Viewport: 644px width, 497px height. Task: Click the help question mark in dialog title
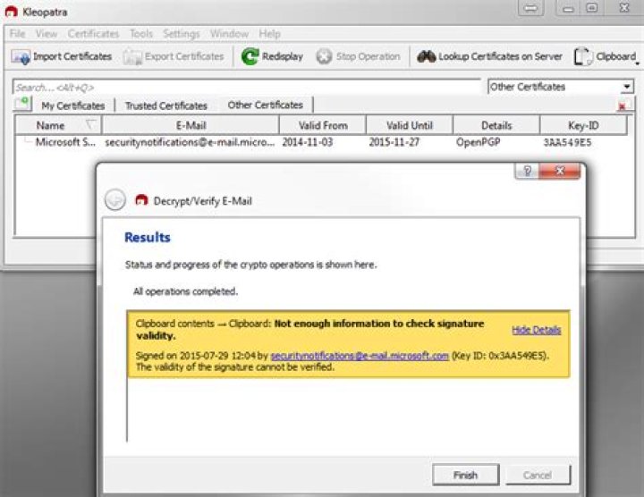point(528,171)
